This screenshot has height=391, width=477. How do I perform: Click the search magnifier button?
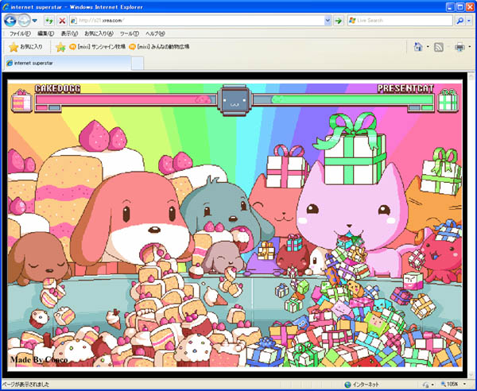[460, 21]
